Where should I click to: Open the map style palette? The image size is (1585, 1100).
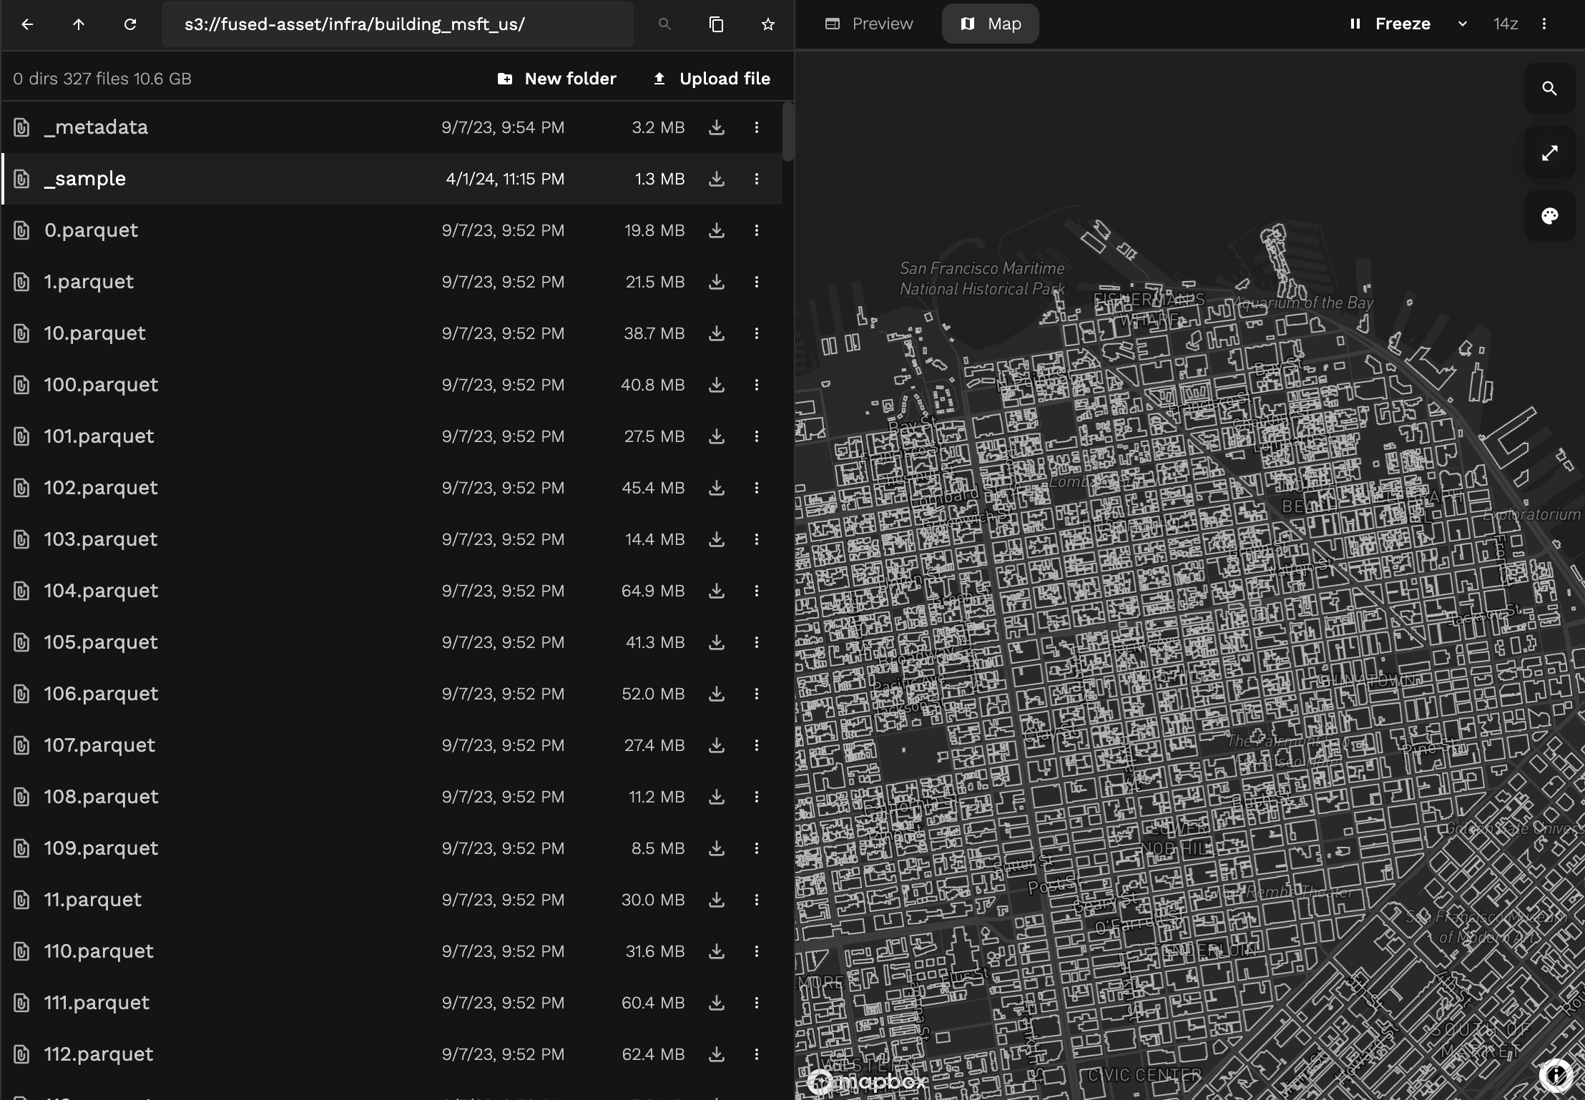1549,216
